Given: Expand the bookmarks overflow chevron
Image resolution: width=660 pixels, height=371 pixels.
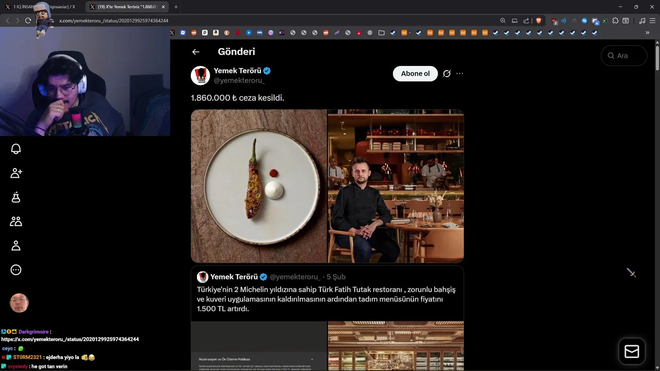Looking at the screenshot, I should [647, 32].
